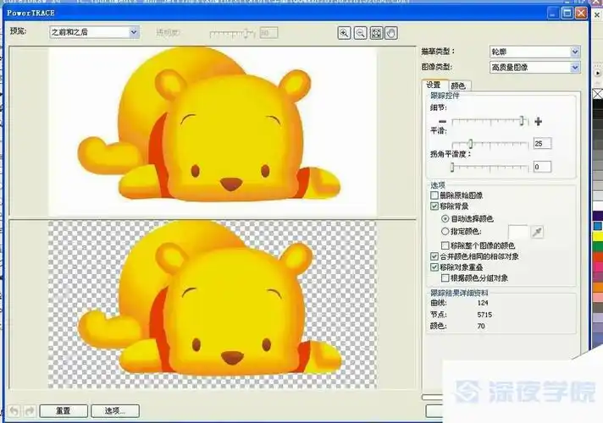Click the 颜色 count value 70
603x423 pixels.
click(x=481, y=327)
